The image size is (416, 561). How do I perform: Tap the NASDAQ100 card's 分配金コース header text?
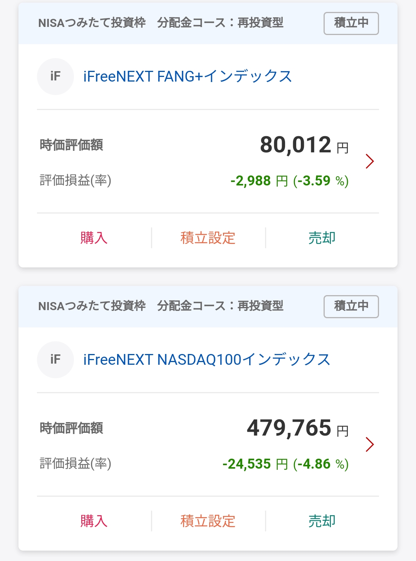pos(220,306)
